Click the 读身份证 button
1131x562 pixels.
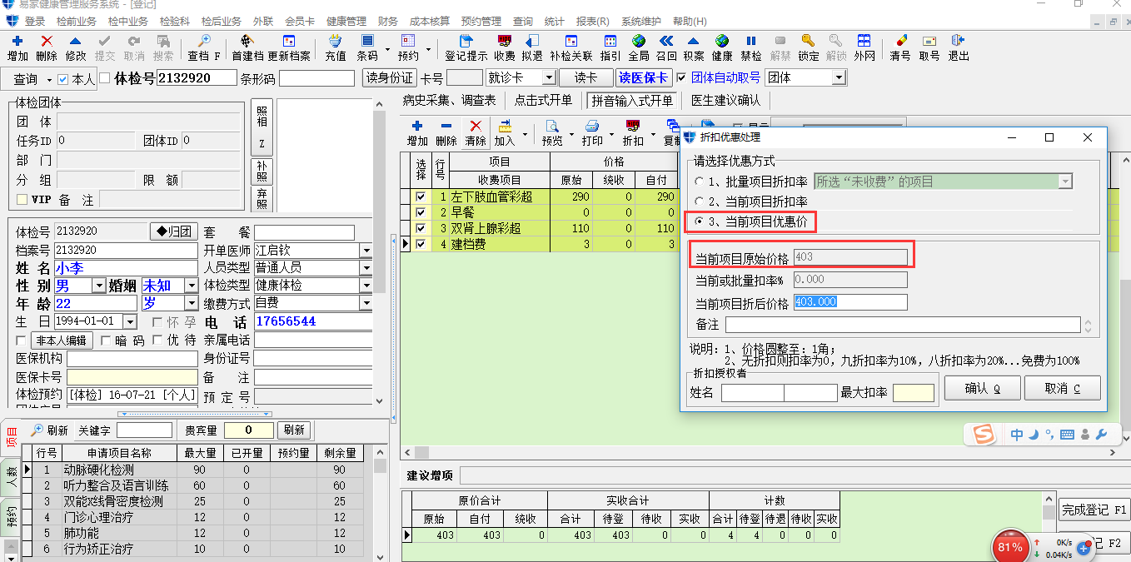390,77
